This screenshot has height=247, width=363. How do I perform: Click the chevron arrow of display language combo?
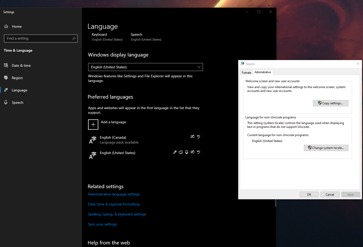pos(199,67)
